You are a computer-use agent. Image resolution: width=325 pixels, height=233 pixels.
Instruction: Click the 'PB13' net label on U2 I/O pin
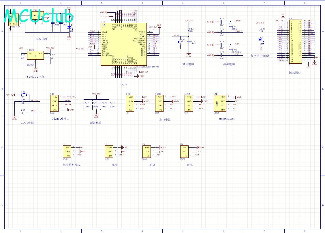click(121, 155)
